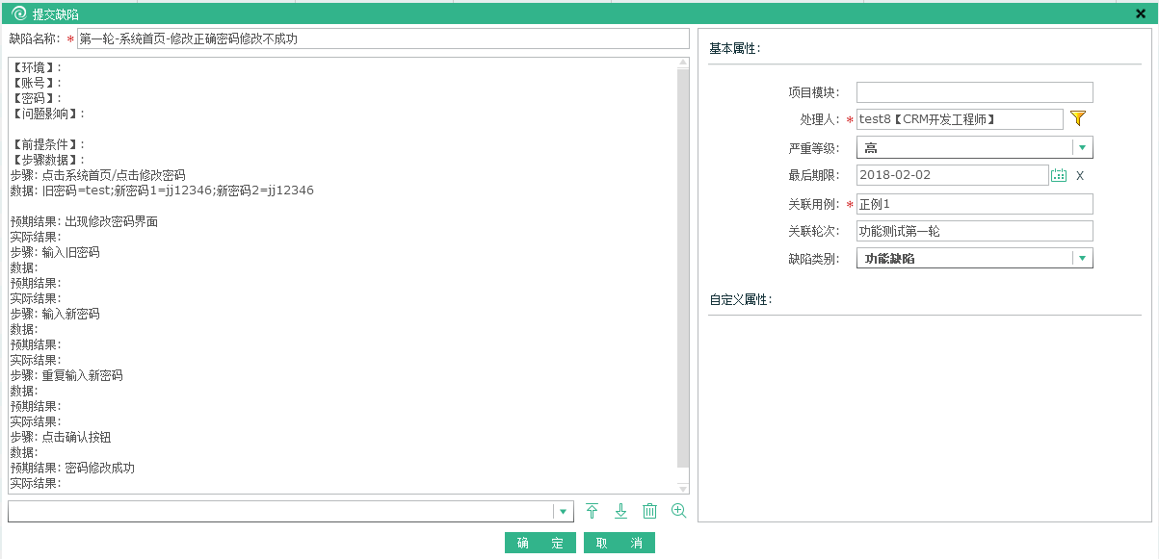Click the trash delete icon for attachments
The width and height of the screenshot is (1159, 559).
(x=649, y=511)
